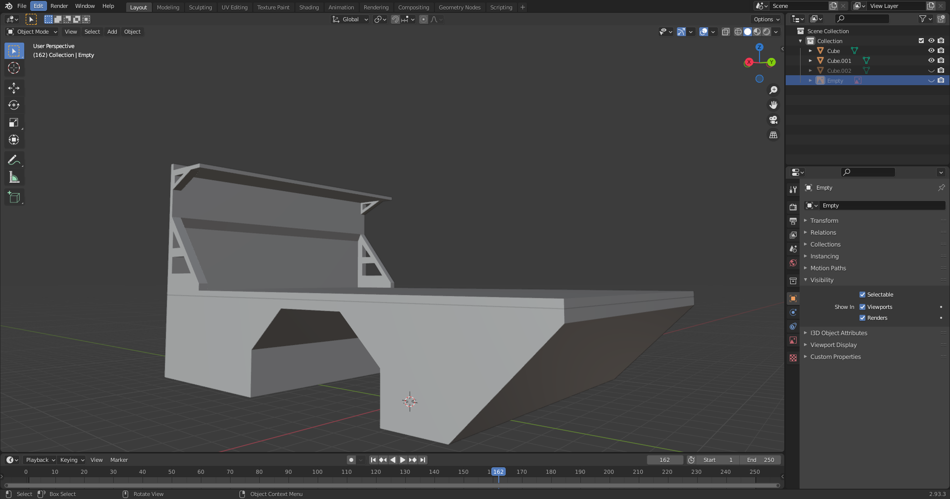Expand the Cube.001 tree item
950x499 pixels.
810,60
